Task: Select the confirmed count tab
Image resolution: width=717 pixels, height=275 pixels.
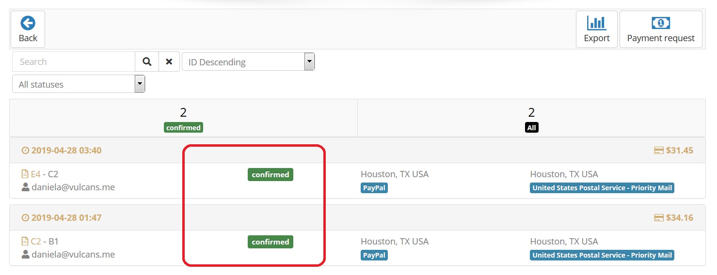Action: point(183,118)
